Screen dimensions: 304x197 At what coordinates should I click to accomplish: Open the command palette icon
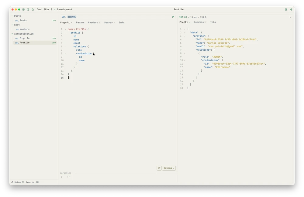pos(286,9)
